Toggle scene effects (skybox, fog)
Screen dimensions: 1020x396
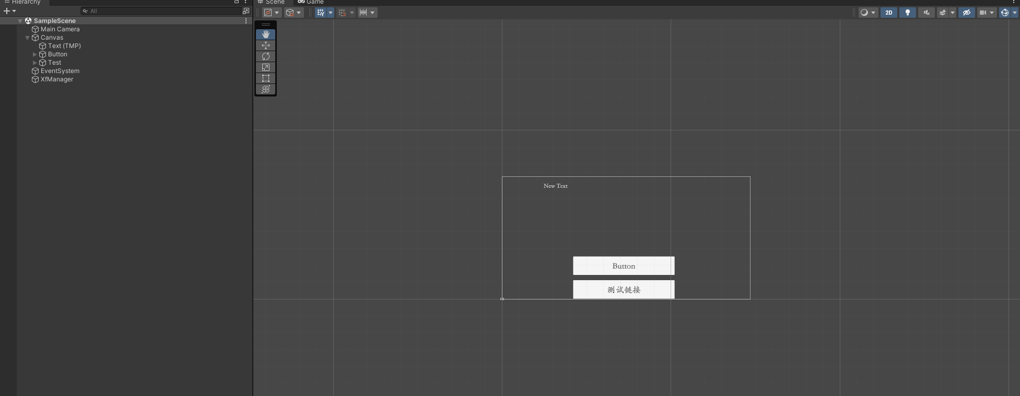coord(943,13)
